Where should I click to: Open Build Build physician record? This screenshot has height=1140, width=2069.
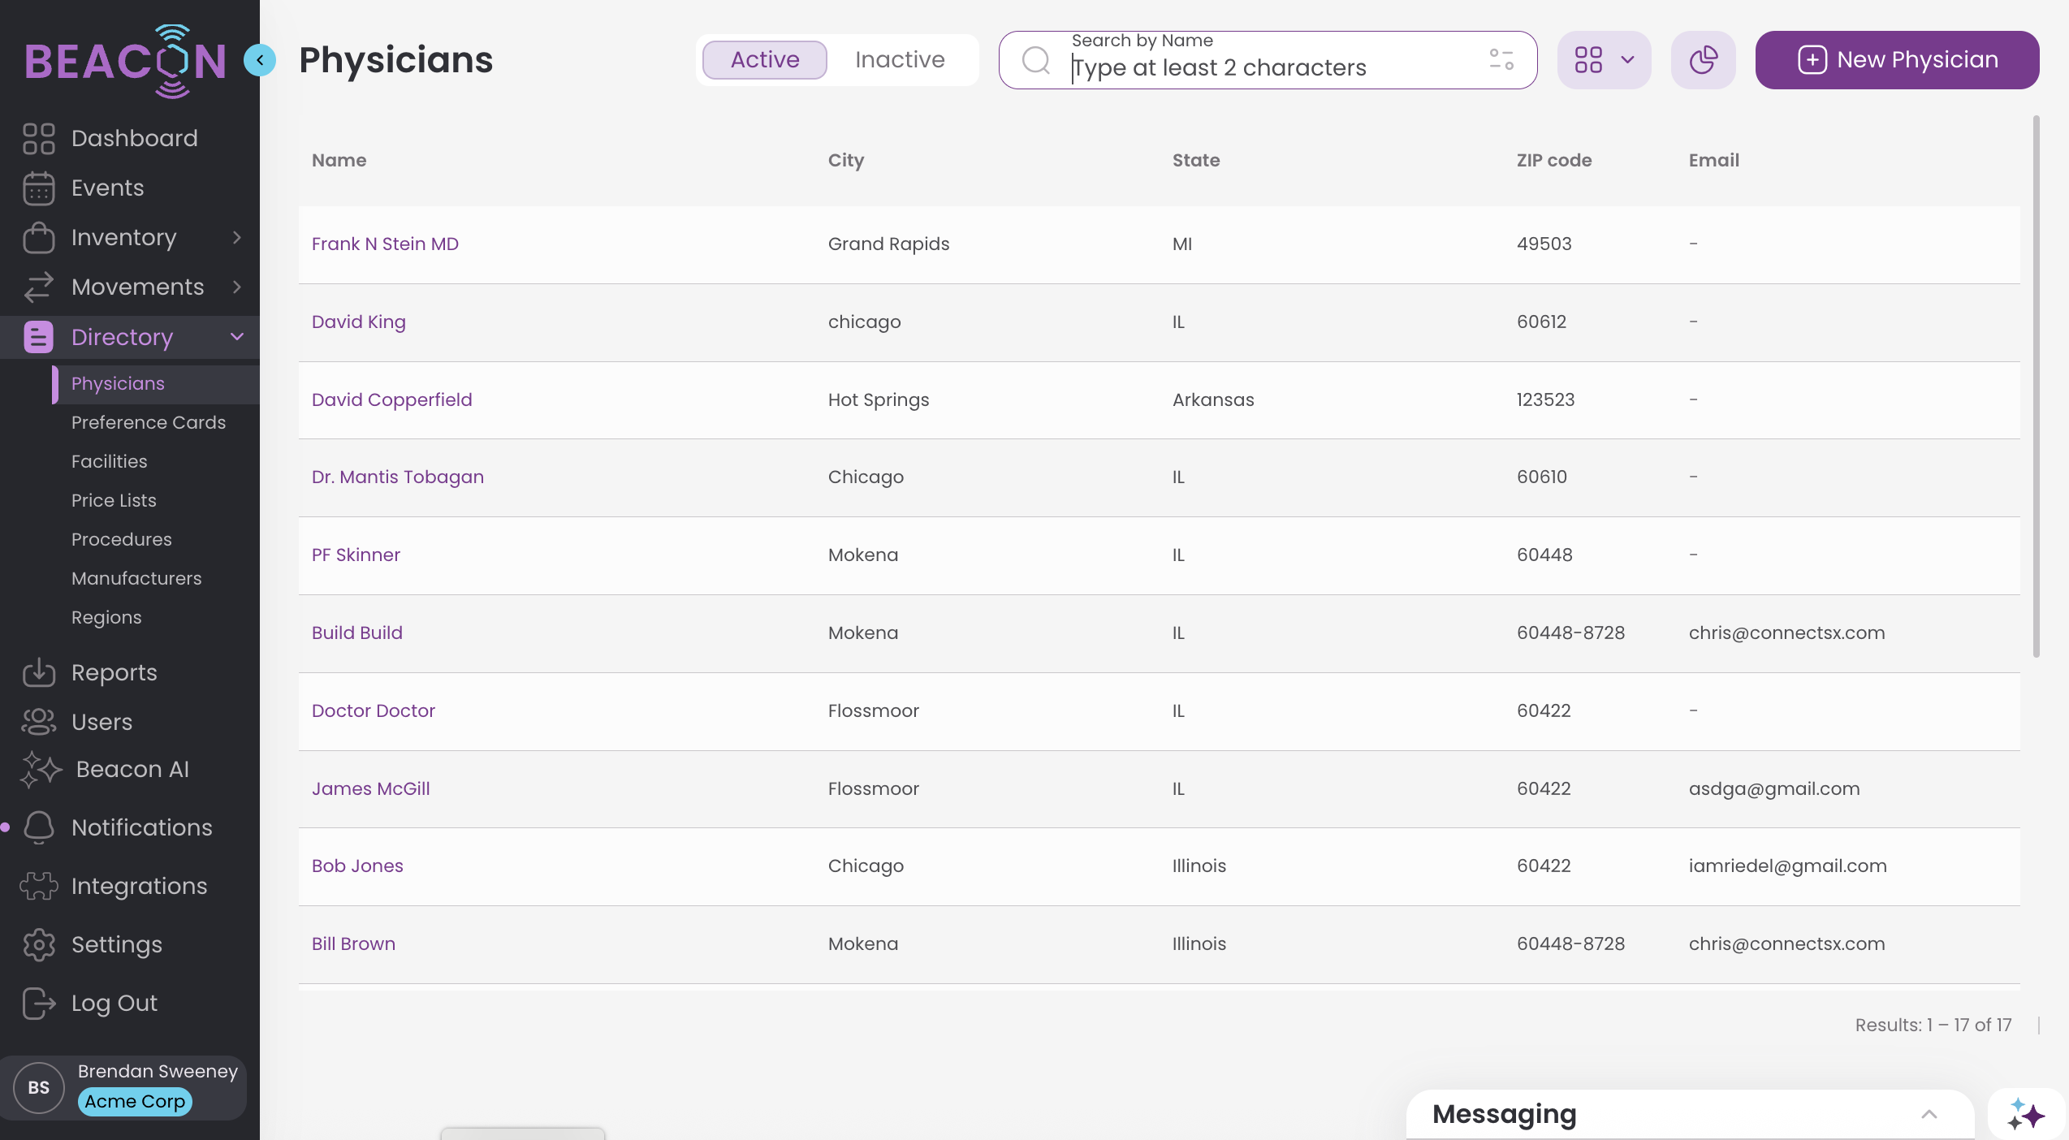(357, 633)
